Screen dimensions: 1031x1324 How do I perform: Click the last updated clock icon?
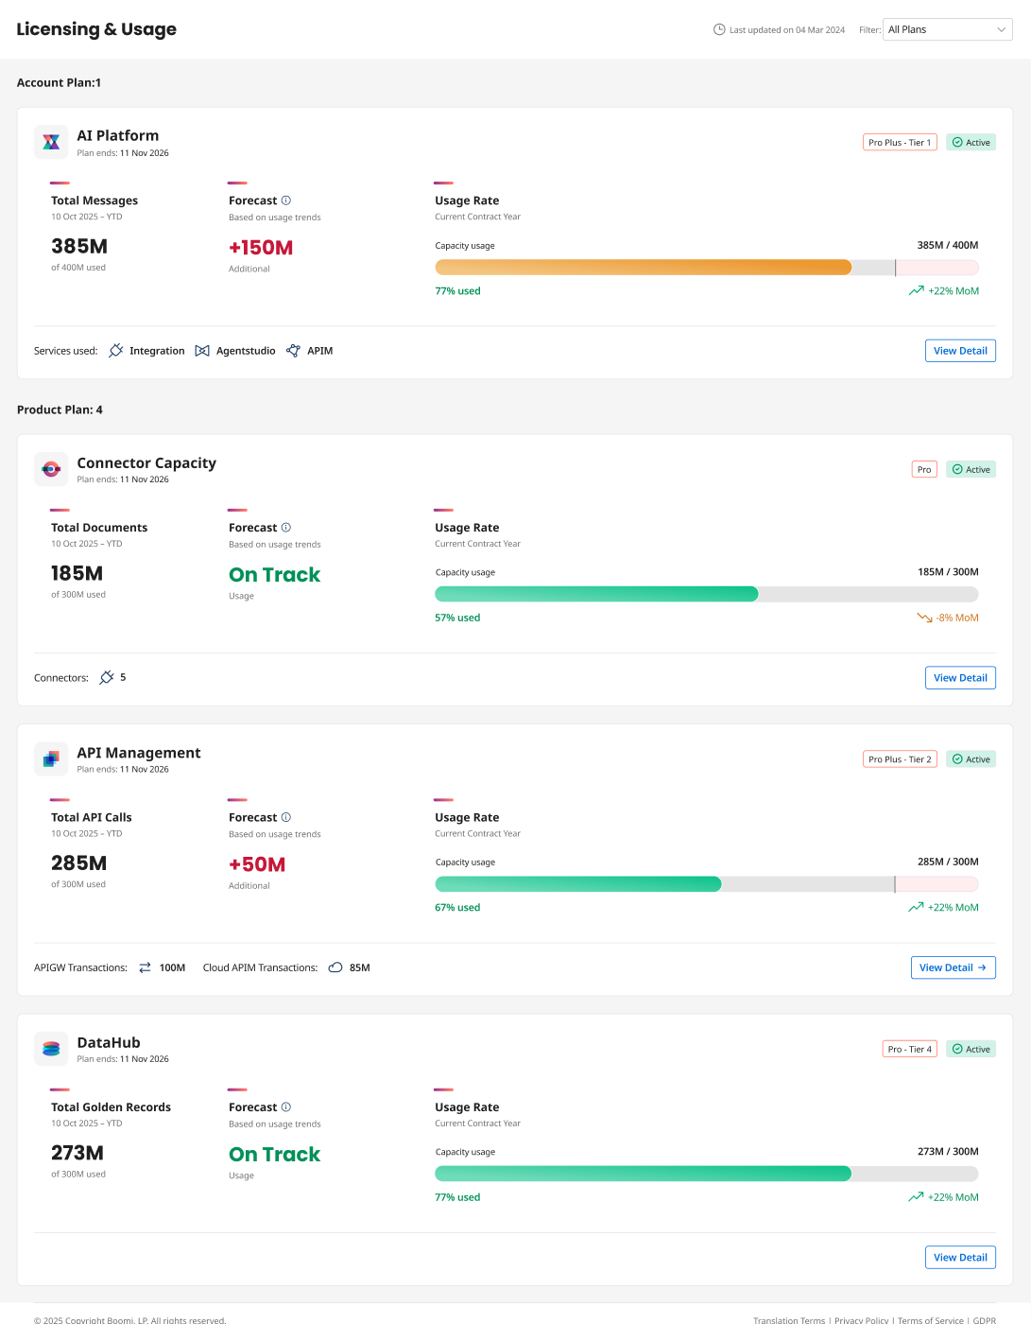pyautogui.click(x=719, y=29)
